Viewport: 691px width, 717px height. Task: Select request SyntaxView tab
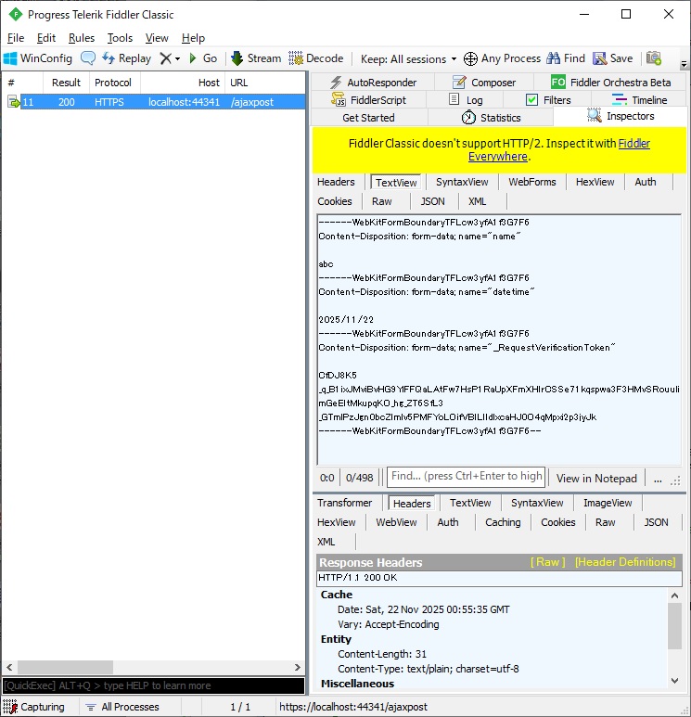[x=462, y=182]
